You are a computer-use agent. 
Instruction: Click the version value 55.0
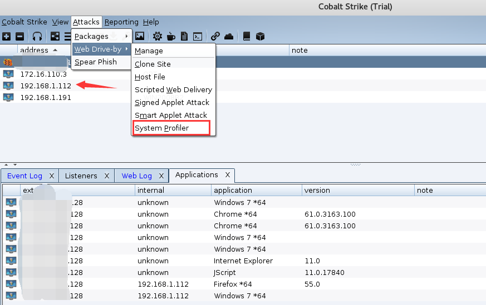pyautogui.click(x=312, y=284)
